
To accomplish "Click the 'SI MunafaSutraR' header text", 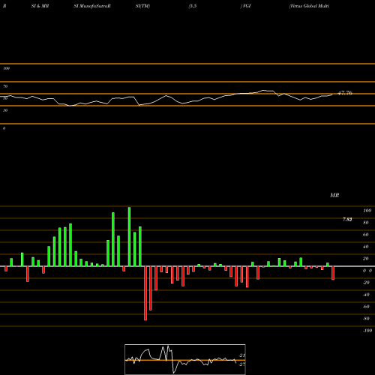I will coord(92,6).
